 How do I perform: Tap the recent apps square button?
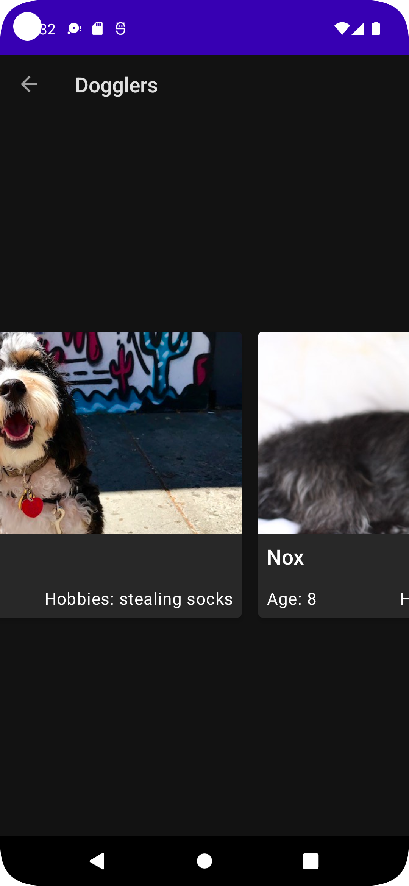click(311, 861)
